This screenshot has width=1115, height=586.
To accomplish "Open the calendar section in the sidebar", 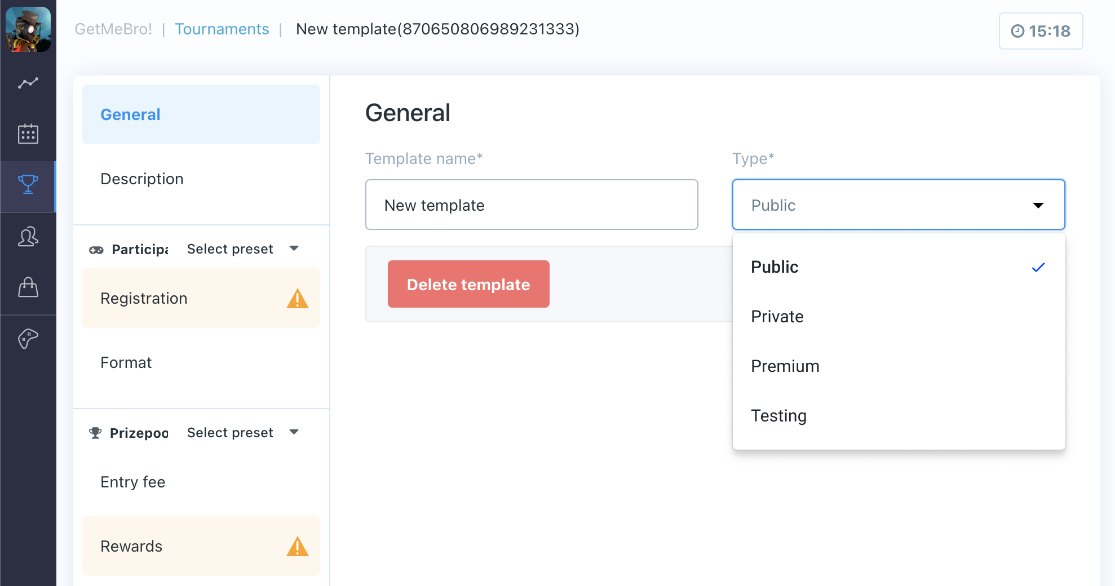I will 28,134.
